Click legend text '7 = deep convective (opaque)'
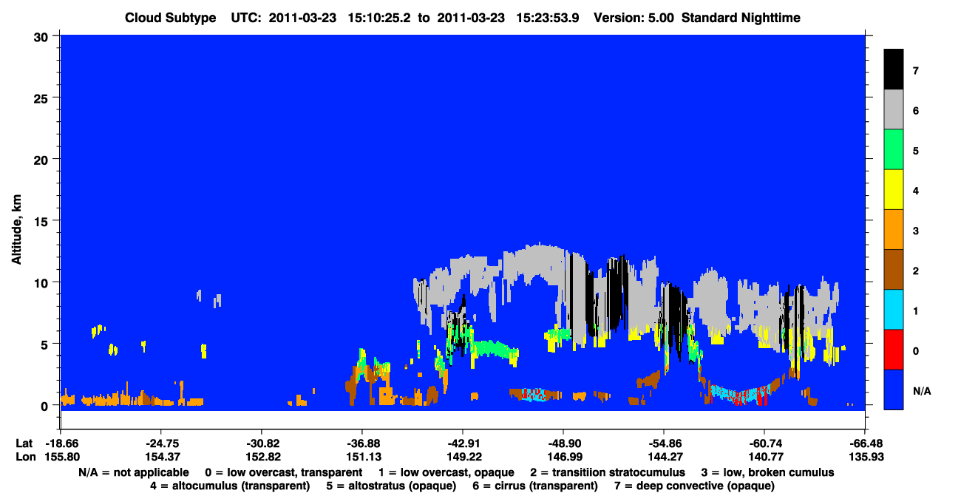Viewport: 961px width, 493px height. (696, 486)
